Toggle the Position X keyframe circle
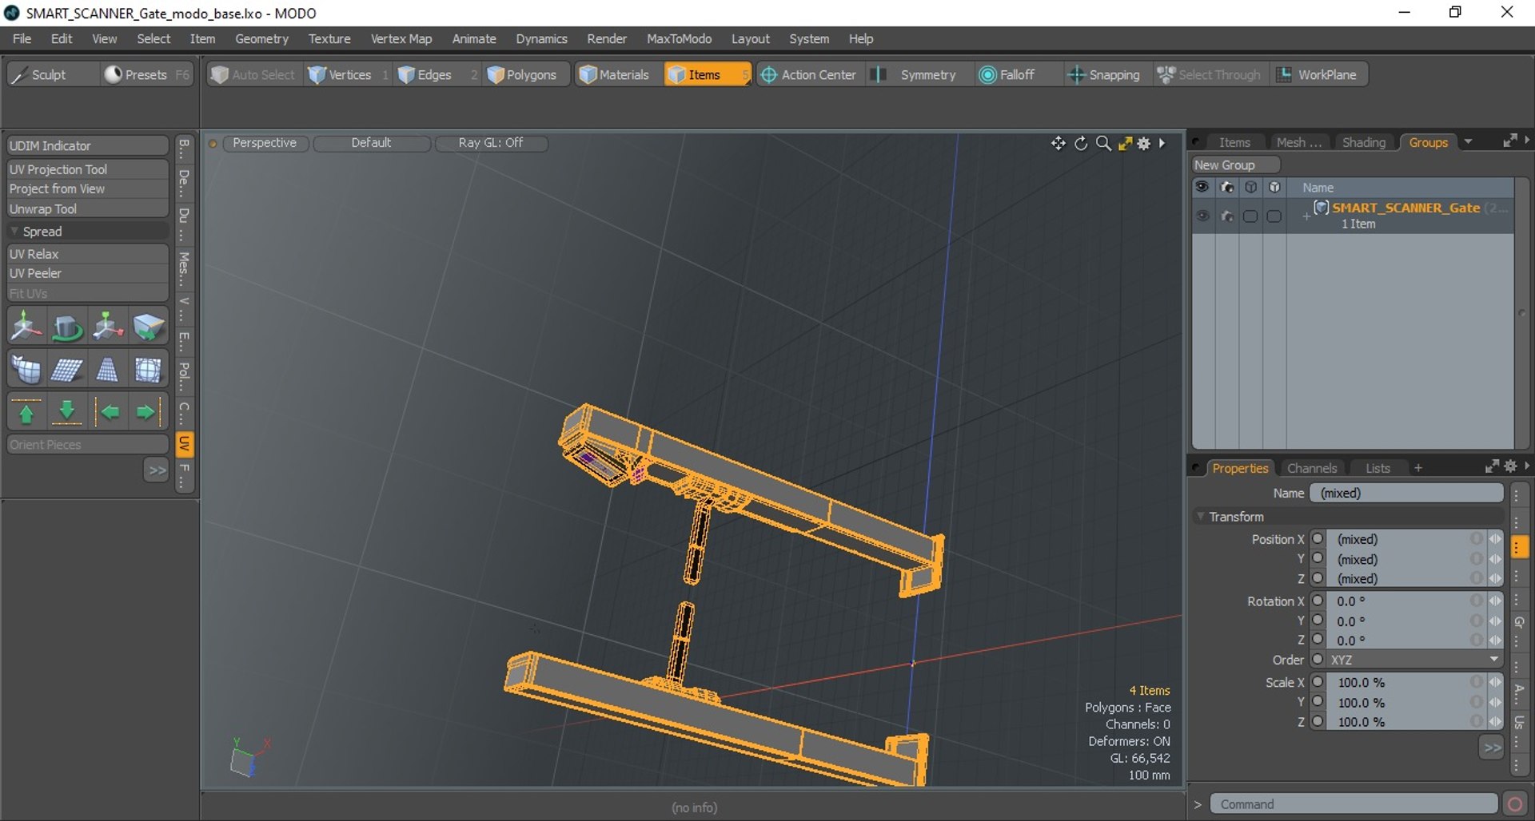1535x821 pixels. point(1318,539)
